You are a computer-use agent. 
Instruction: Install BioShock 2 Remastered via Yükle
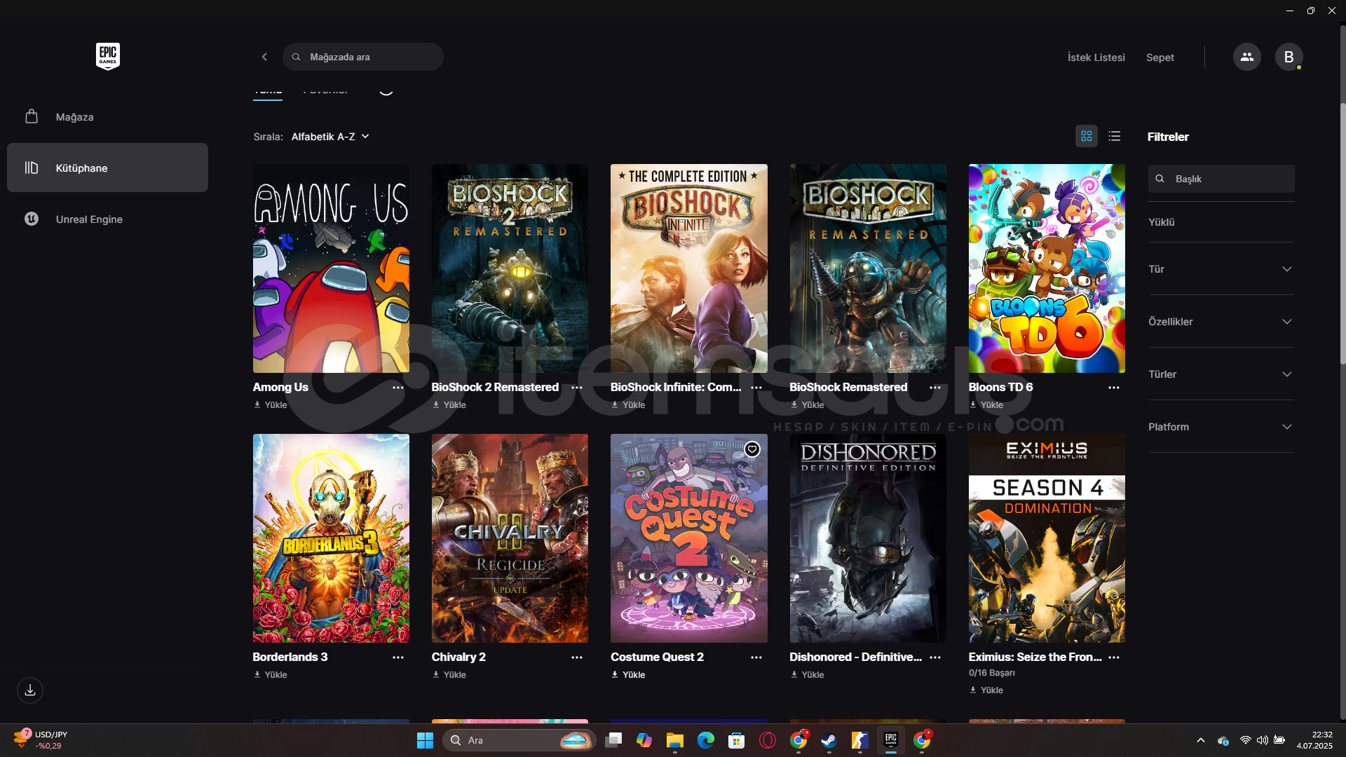(x=449, y=405)
